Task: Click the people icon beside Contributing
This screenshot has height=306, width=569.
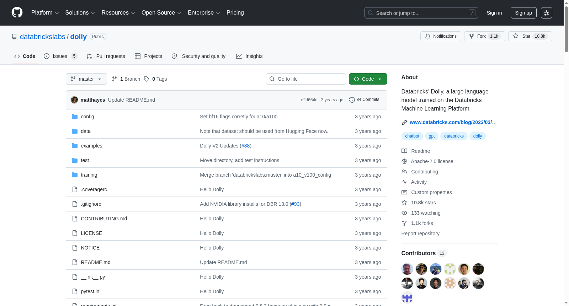Action: 404,172
